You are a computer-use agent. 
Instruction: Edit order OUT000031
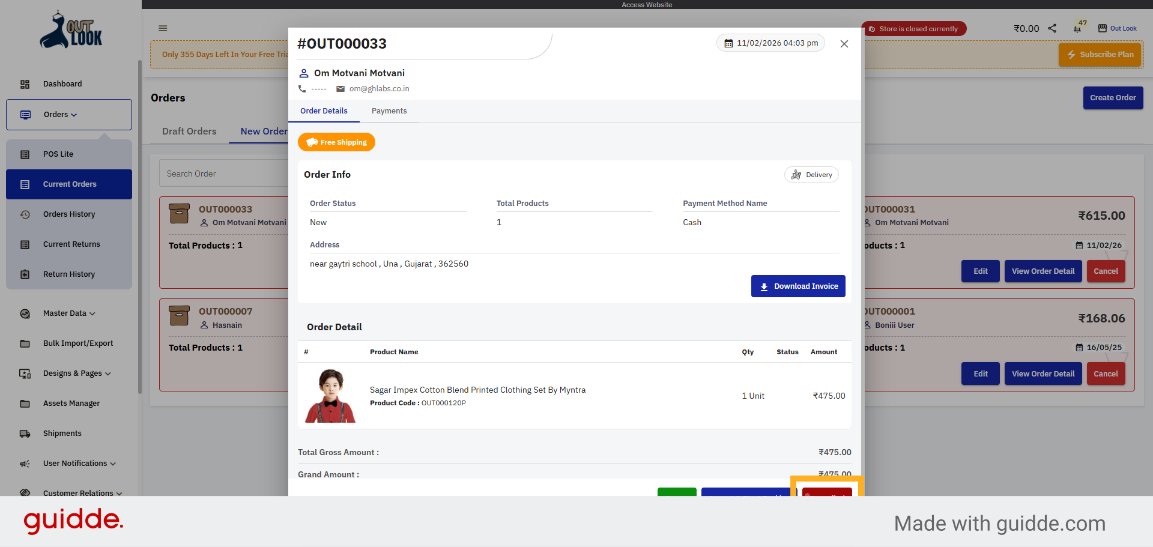click(981, 271)
